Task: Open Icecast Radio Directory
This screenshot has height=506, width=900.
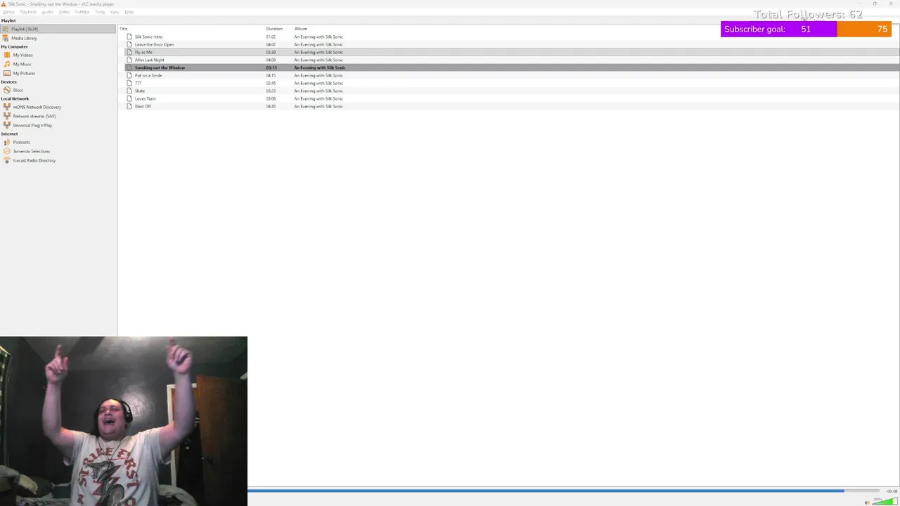Action: 34,160
